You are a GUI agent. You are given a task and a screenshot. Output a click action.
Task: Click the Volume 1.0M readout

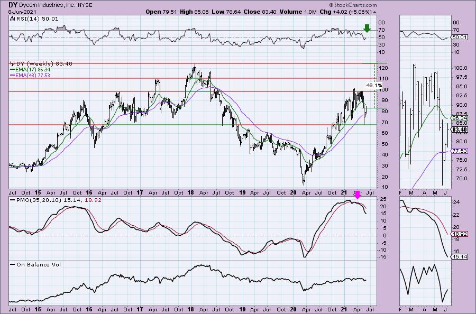(298, 12)
